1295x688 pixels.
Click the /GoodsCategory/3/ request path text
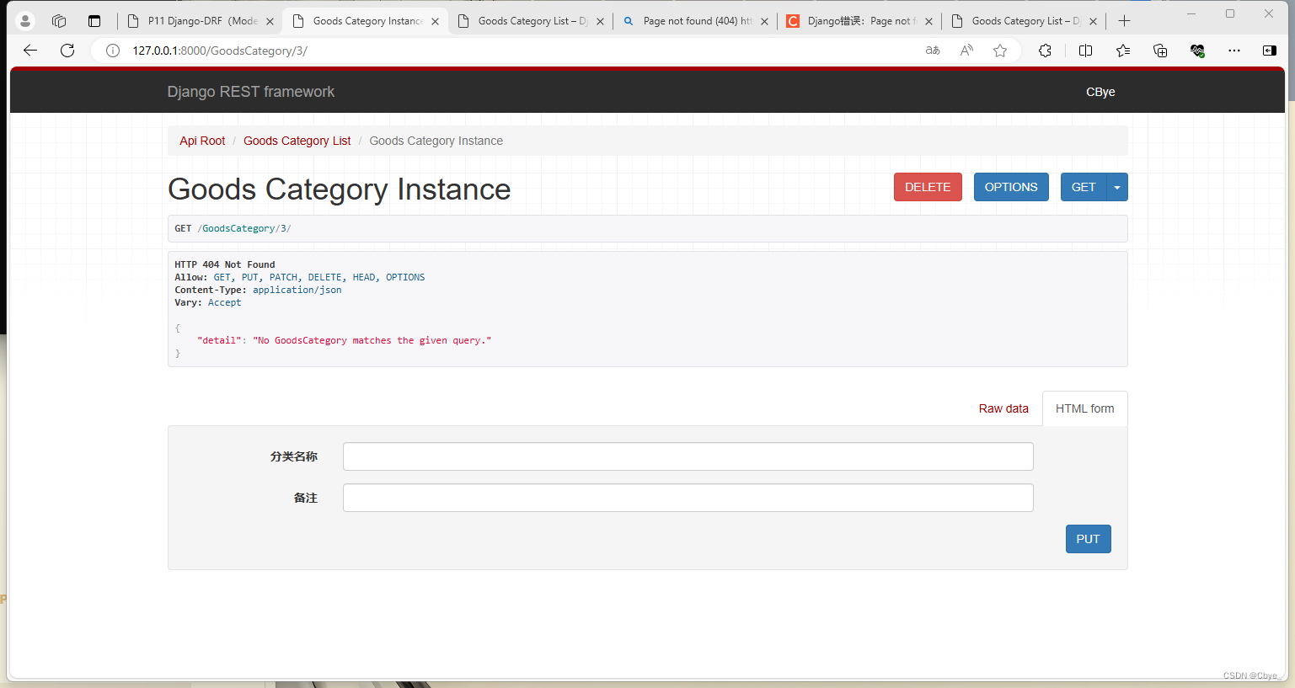point(243,228)
